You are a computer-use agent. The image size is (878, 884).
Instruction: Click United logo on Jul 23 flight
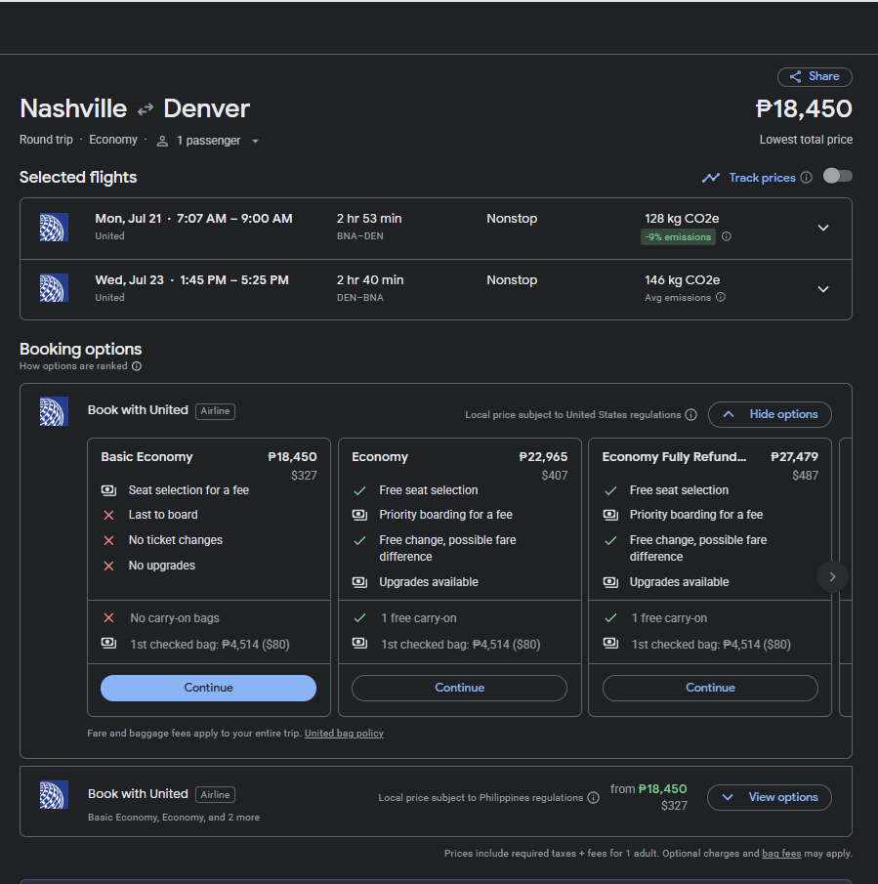pyautogui.click(x=54, y=288)
